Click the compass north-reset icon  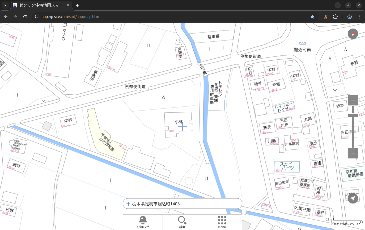coord(353,34)
